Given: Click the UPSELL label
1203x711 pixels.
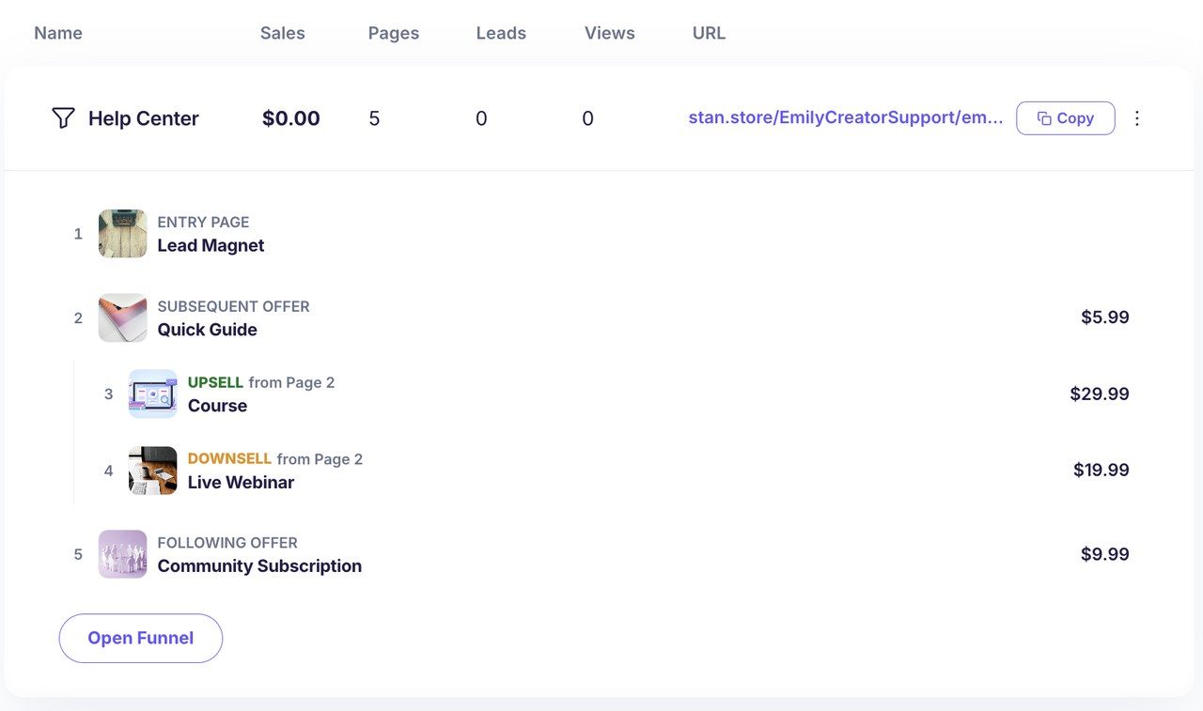Looking at the screenshot, I should pos(215,382).
